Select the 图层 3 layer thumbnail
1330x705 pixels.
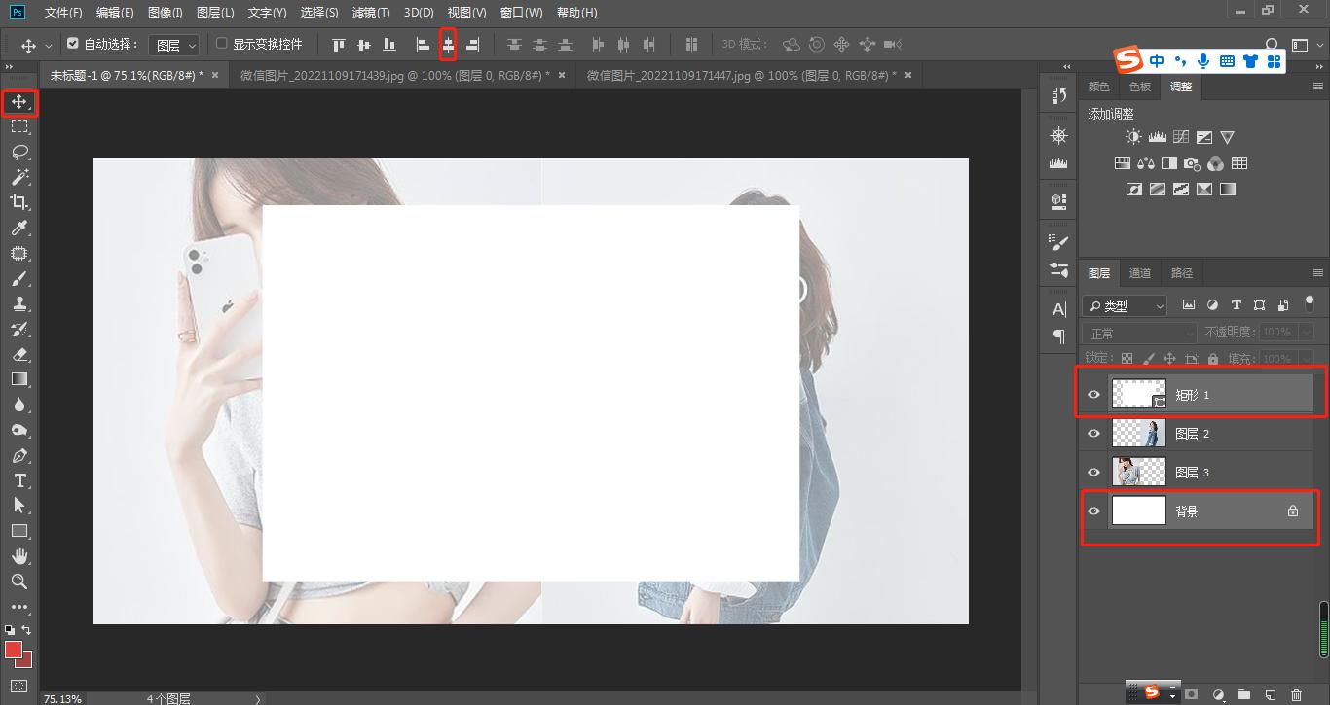click(1138, 473)
